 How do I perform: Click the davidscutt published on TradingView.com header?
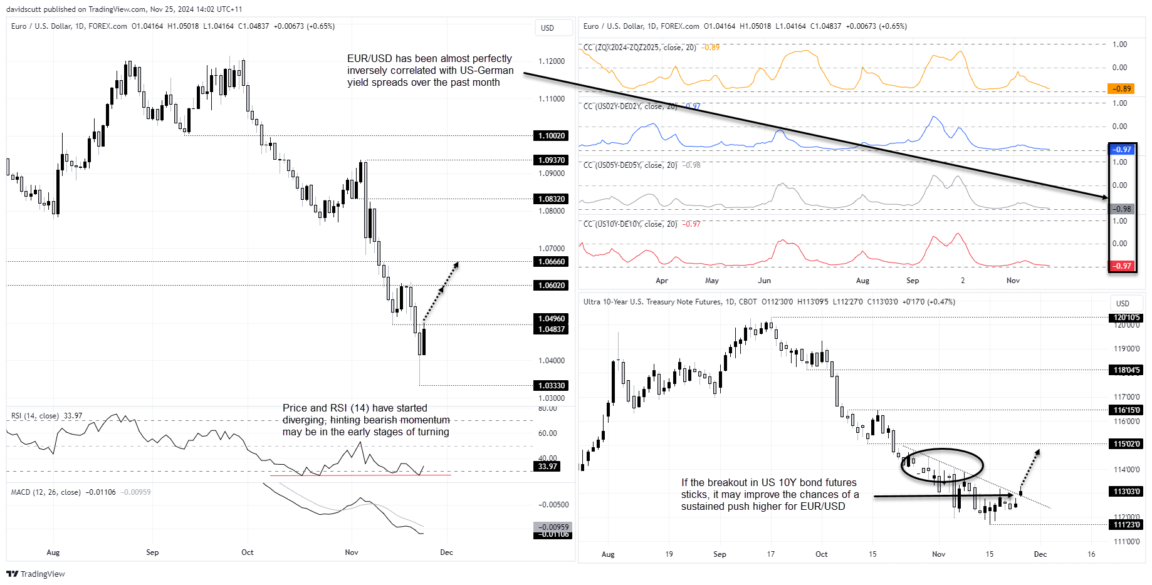point(124,9)
